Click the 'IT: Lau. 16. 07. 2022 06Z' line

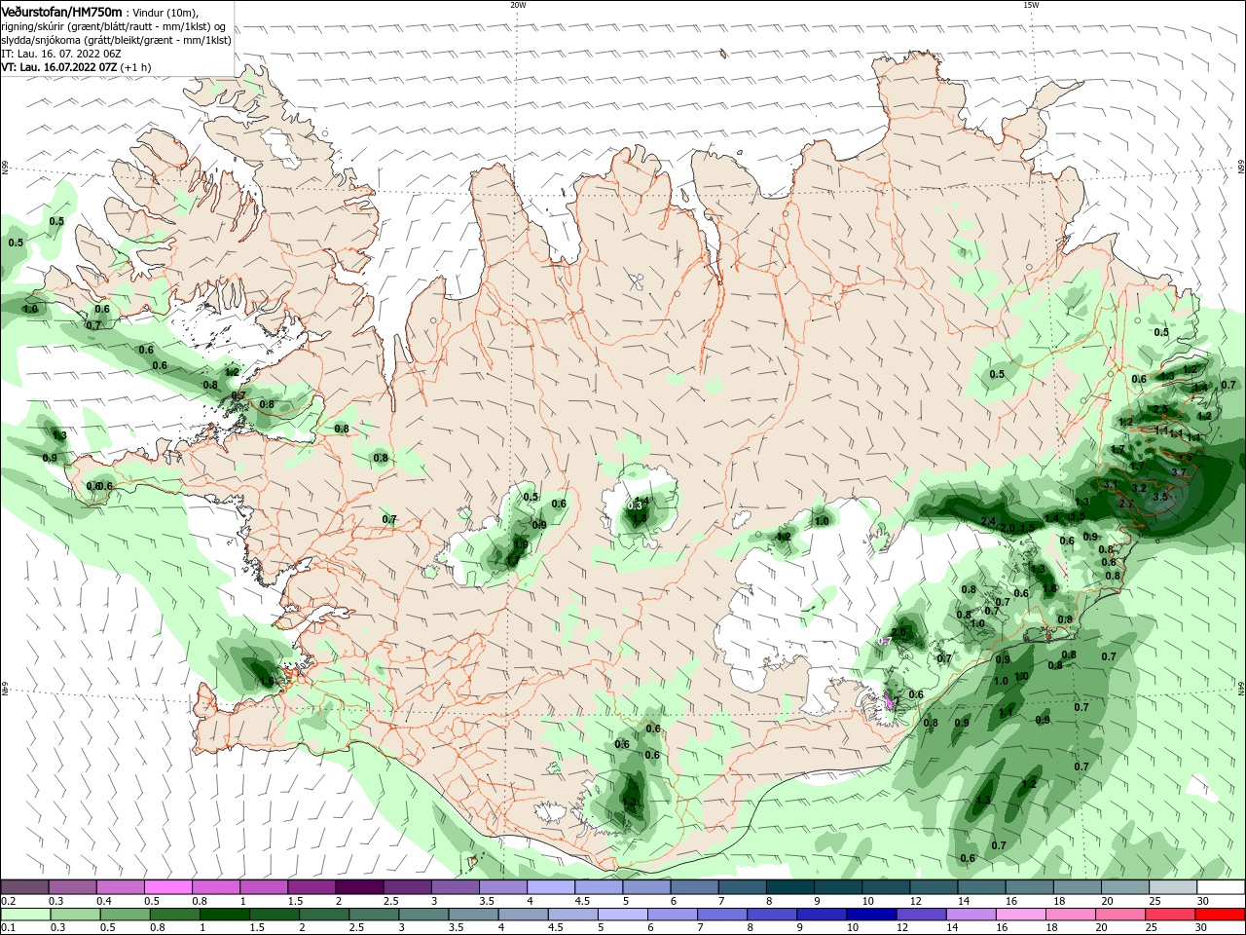61,54
